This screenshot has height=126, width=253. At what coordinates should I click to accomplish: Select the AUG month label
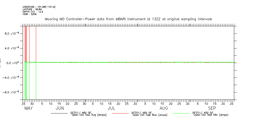[x=164, y=108]
